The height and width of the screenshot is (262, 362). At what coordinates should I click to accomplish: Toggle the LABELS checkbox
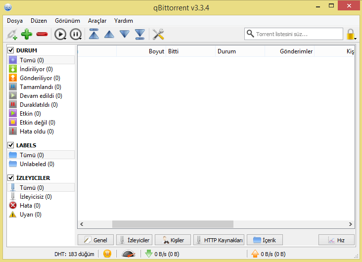tap(11, 145)
